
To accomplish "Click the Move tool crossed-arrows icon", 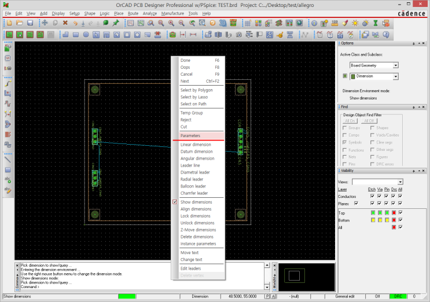I will pos(45,23).
